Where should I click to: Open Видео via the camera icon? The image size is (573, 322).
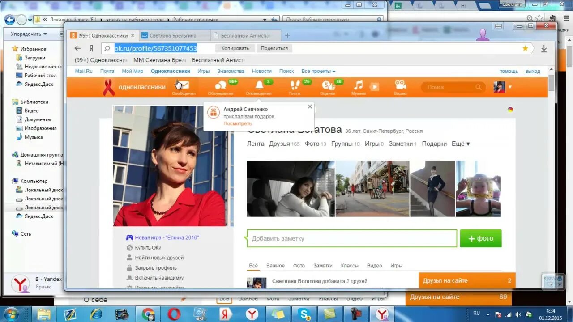399,85
